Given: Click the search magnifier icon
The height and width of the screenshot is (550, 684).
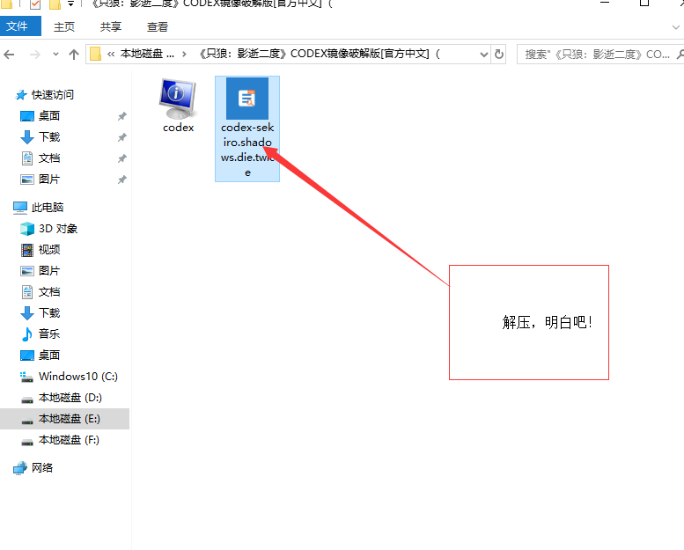Looking at the screenshot, I should (x=680, y=55).
